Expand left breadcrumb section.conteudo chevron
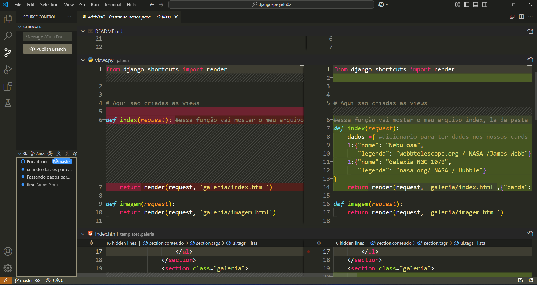537x285 pixels. [187, 243]
